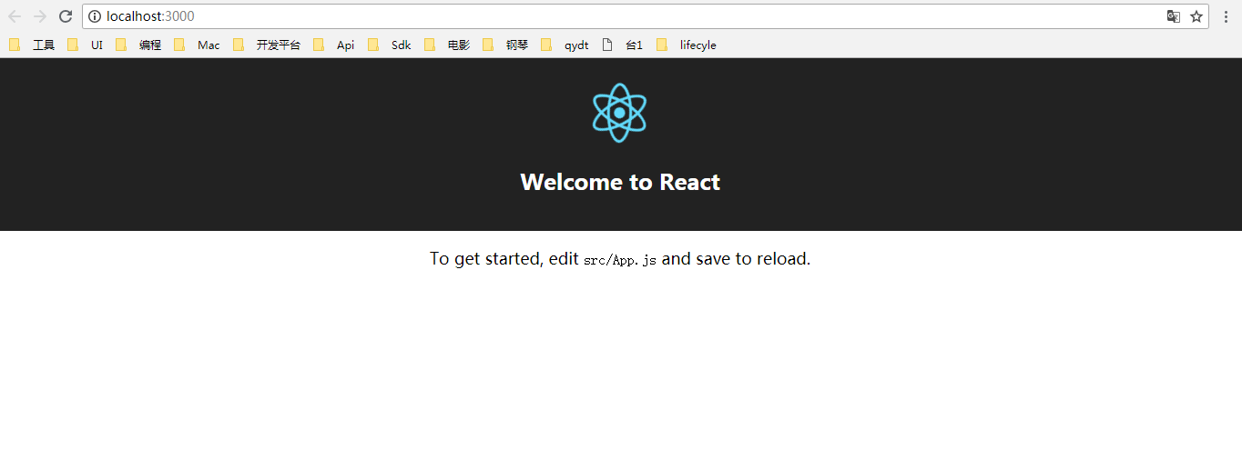Screen dimensions: 1242x460
Task: Open the 编程 bookmarks folder
Action: 138,45
